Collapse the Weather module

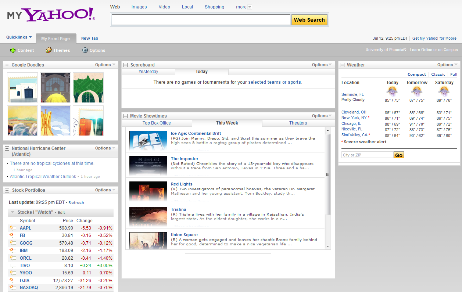(342, 65)
